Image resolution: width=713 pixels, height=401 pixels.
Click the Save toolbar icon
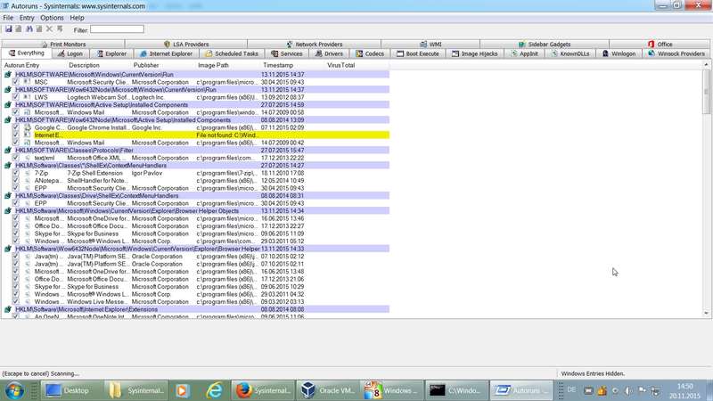point(8,29)
